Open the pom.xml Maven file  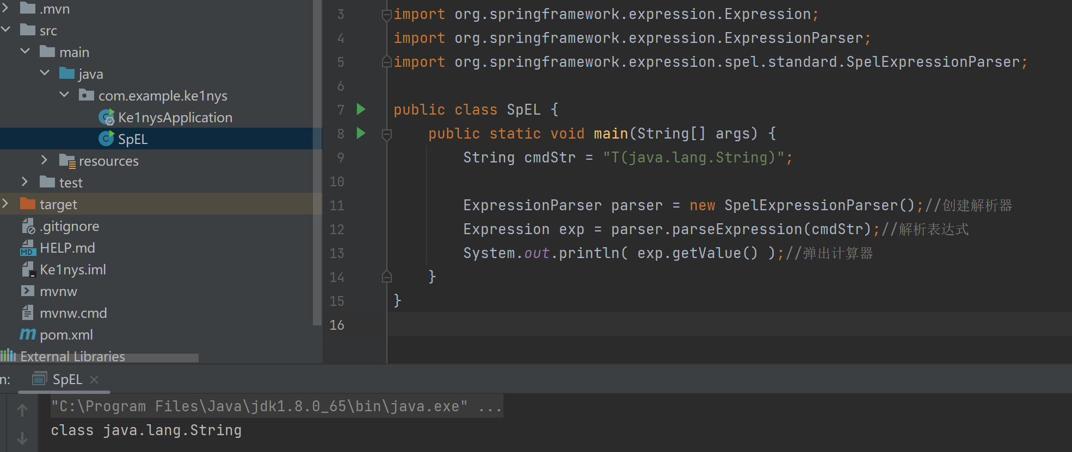pyautogui.click(x=66, y=335)
